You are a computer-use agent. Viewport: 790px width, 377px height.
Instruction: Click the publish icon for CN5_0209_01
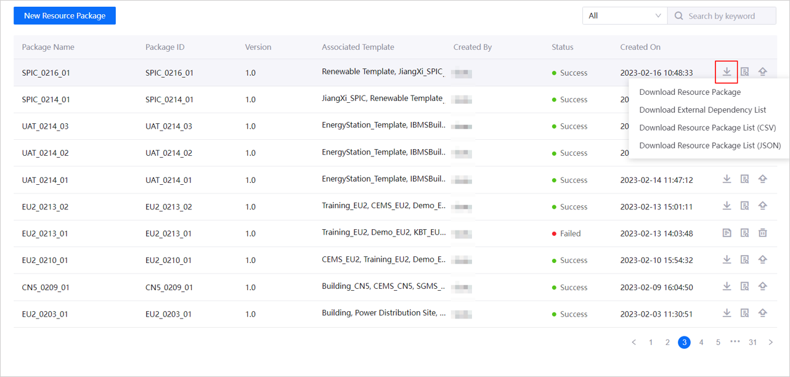pyautogui.click(x=762, y=286)
